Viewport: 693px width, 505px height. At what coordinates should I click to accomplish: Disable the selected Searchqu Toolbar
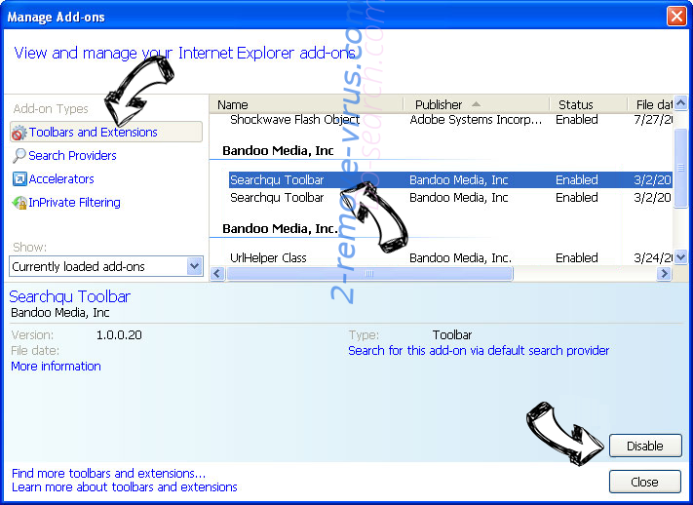pos(645,446)
